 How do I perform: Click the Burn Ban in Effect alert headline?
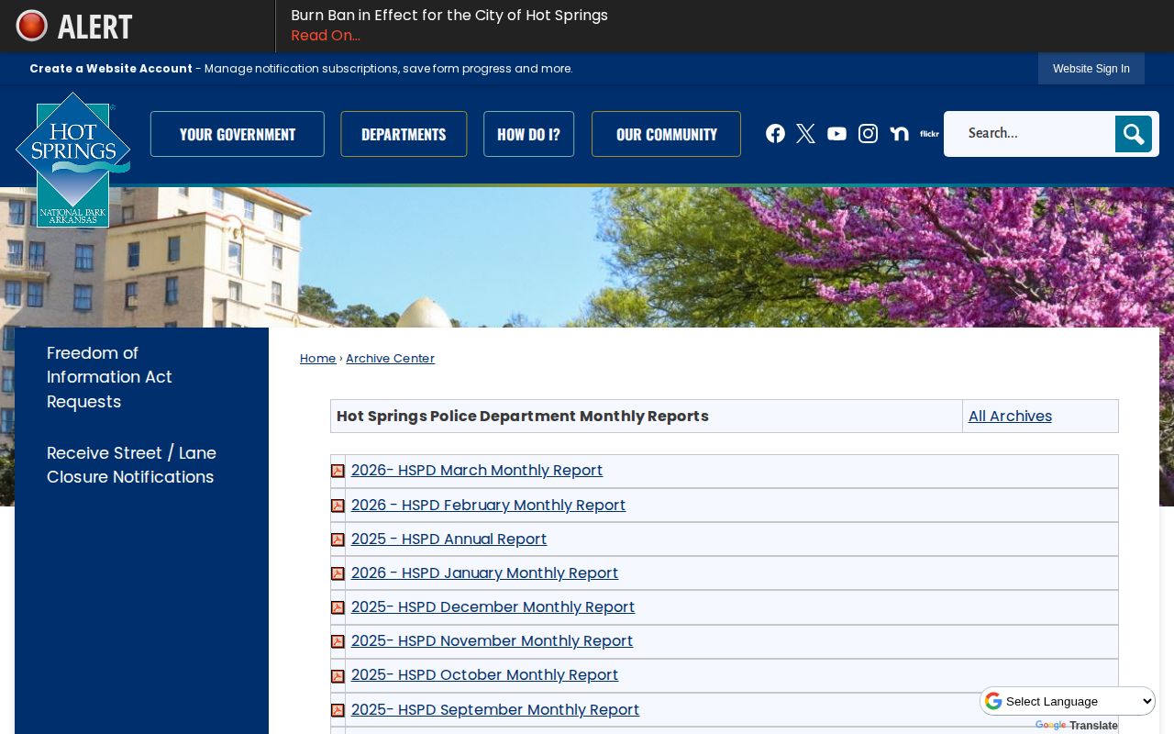pos(449,16)
